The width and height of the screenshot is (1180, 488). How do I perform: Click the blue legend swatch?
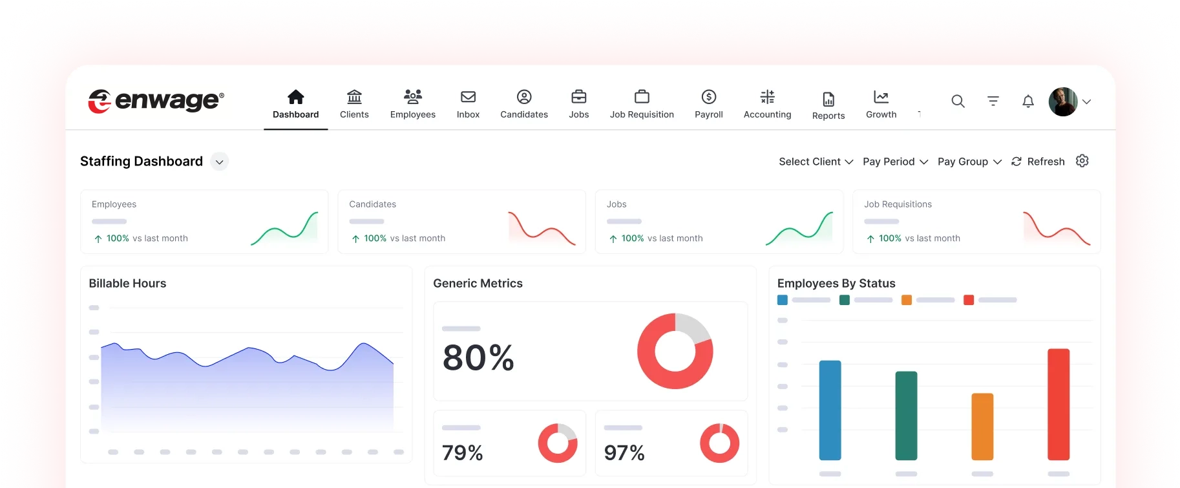click(783, 300)
